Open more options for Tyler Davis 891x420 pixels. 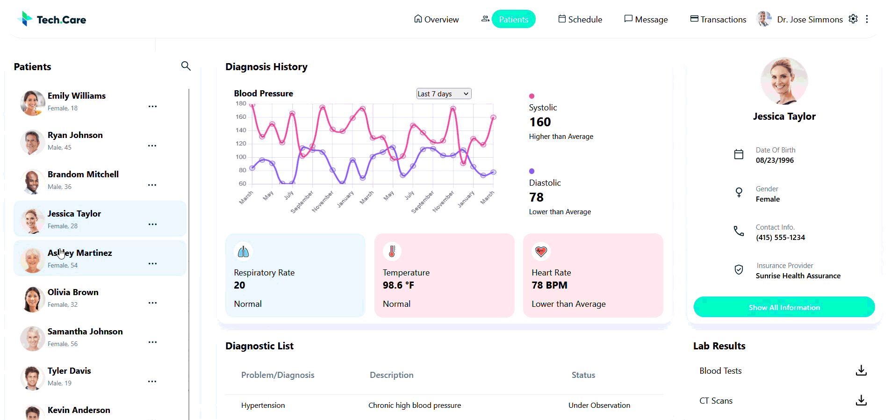click(152, 382)
